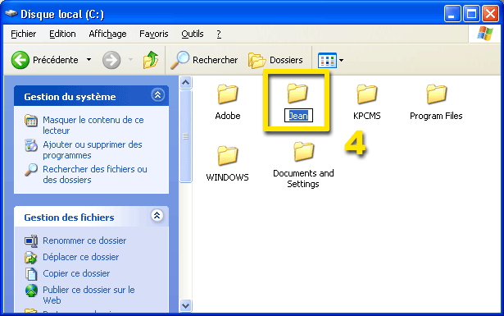This screenshot has height=316, width=504.
Task: Minimize the Disque local window
Action: coord(452,14)
